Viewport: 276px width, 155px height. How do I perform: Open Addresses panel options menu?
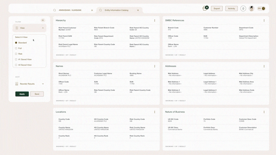click(x=264, y=66)
